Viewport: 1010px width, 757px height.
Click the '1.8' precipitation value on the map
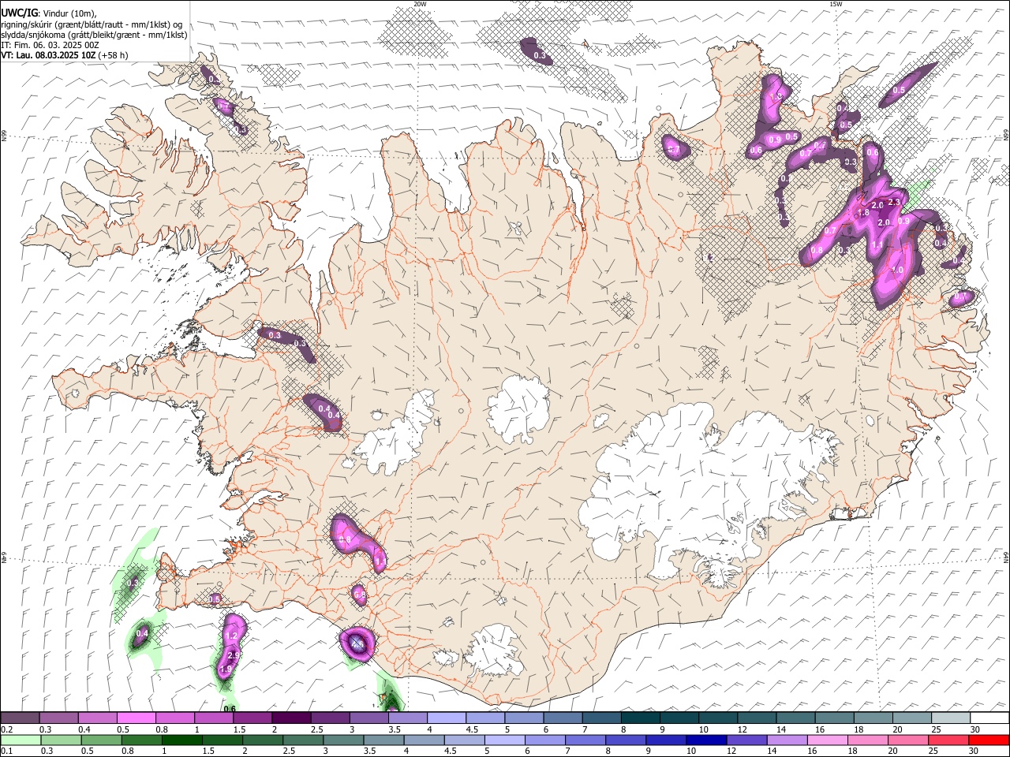point(863,213)
